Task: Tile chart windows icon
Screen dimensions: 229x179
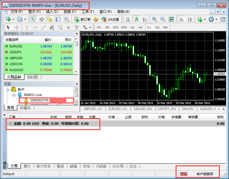Action: tap(171, 19)
